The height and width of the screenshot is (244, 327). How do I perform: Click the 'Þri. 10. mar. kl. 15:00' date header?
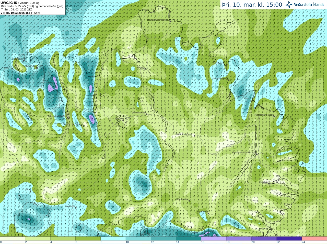(x=252, y=5)
